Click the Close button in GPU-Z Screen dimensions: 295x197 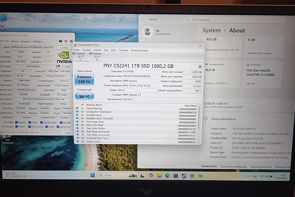click(68, 133)
